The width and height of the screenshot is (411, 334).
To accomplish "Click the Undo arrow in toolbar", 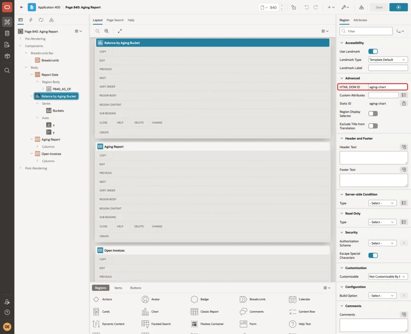I will pyautogui.click(x=306, y=7).
